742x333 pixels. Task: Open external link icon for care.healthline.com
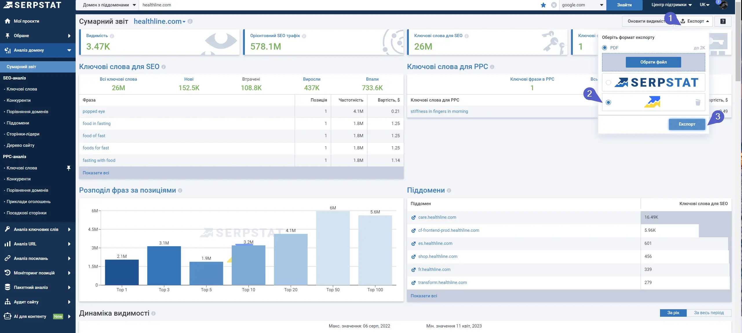tap(413, 218)
